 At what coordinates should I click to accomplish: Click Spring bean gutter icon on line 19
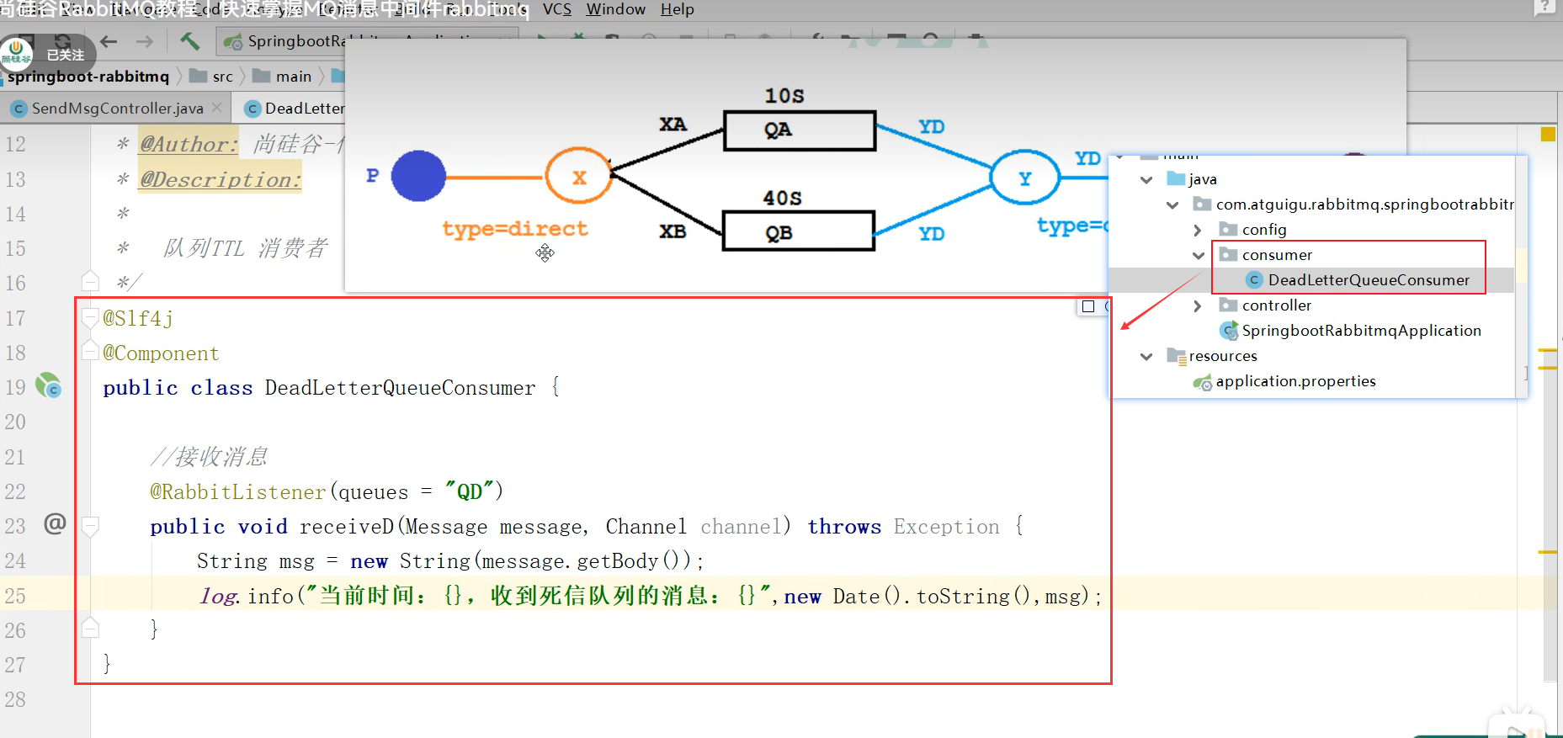point(48,386)
